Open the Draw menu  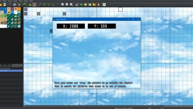[10, 1]
